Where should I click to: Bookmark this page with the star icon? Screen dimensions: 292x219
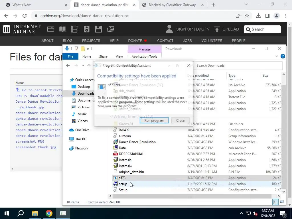[x=247, y=16]
